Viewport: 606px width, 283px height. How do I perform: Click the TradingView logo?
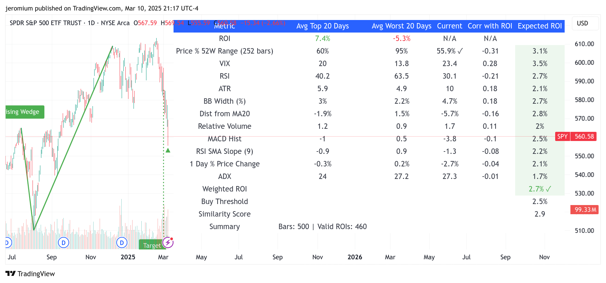[30, 274]
